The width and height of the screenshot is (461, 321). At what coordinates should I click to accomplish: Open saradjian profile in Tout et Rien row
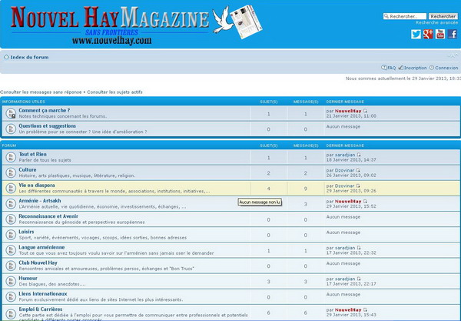345,155
